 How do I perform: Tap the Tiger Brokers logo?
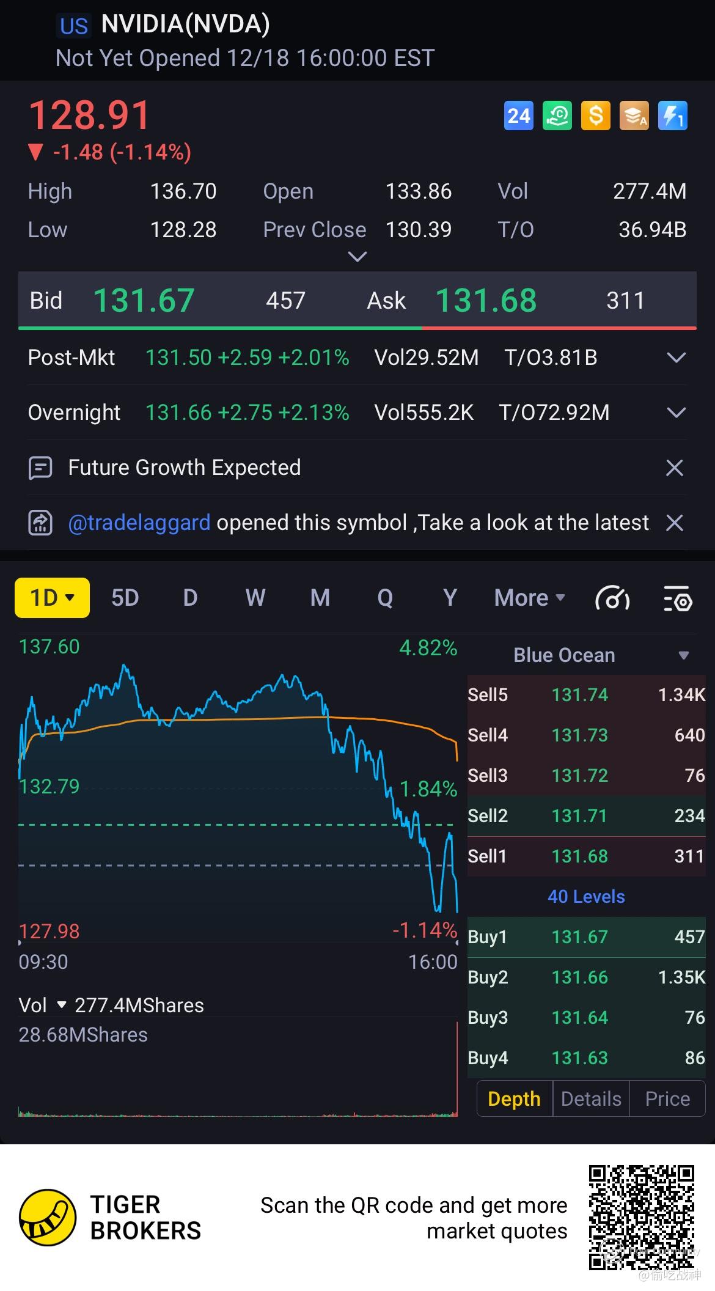pos(48,1218)
